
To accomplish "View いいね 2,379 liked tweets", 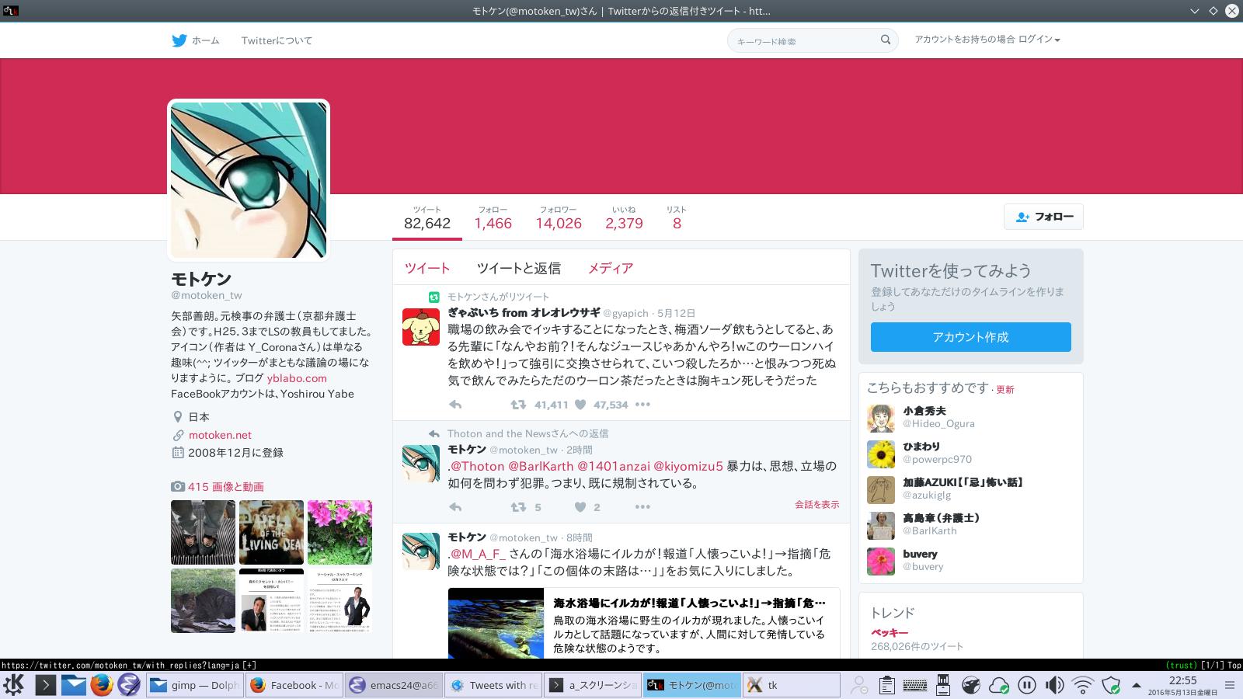I will pyautogui.click(x=624, y=218).
